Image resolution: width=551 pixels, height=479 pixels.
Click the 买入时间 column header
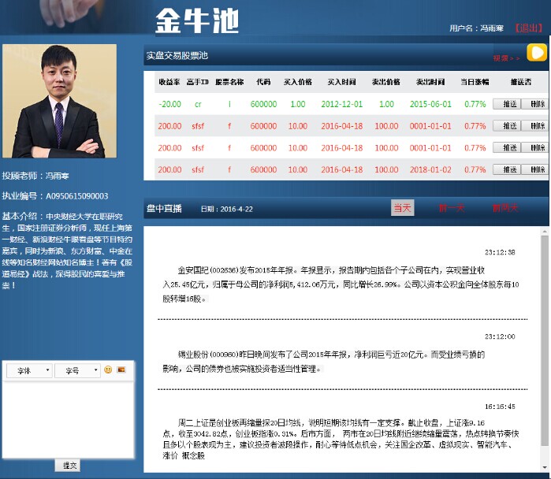(341, 82)
